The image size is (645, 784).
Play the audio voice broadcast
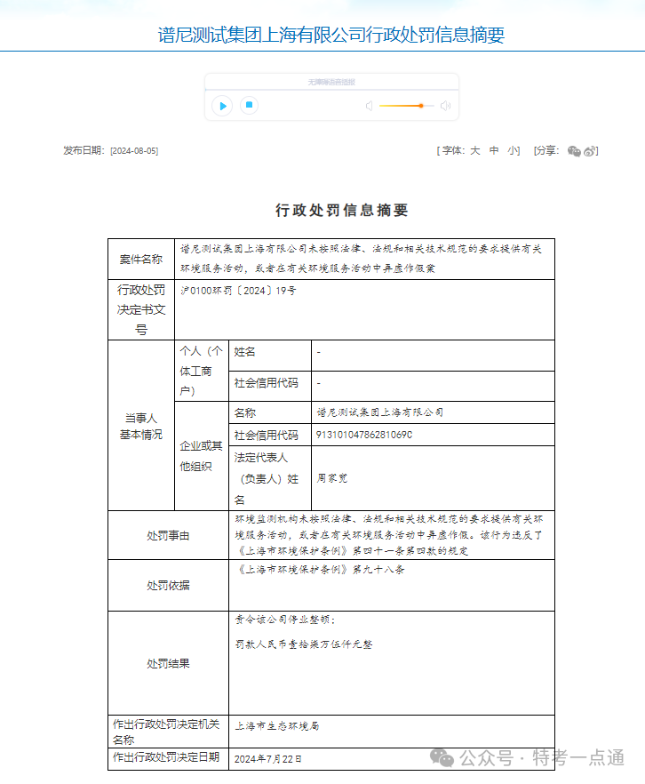coord(222,106)
